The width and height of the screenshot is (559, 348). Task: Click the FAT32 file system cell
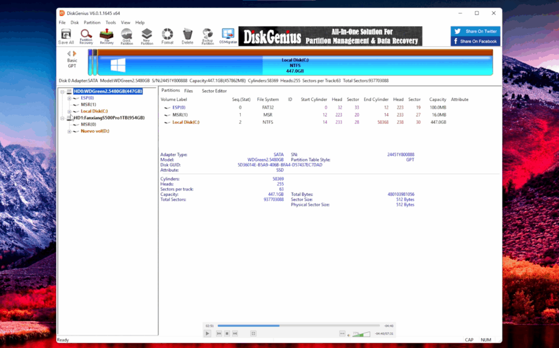[267, 107]
